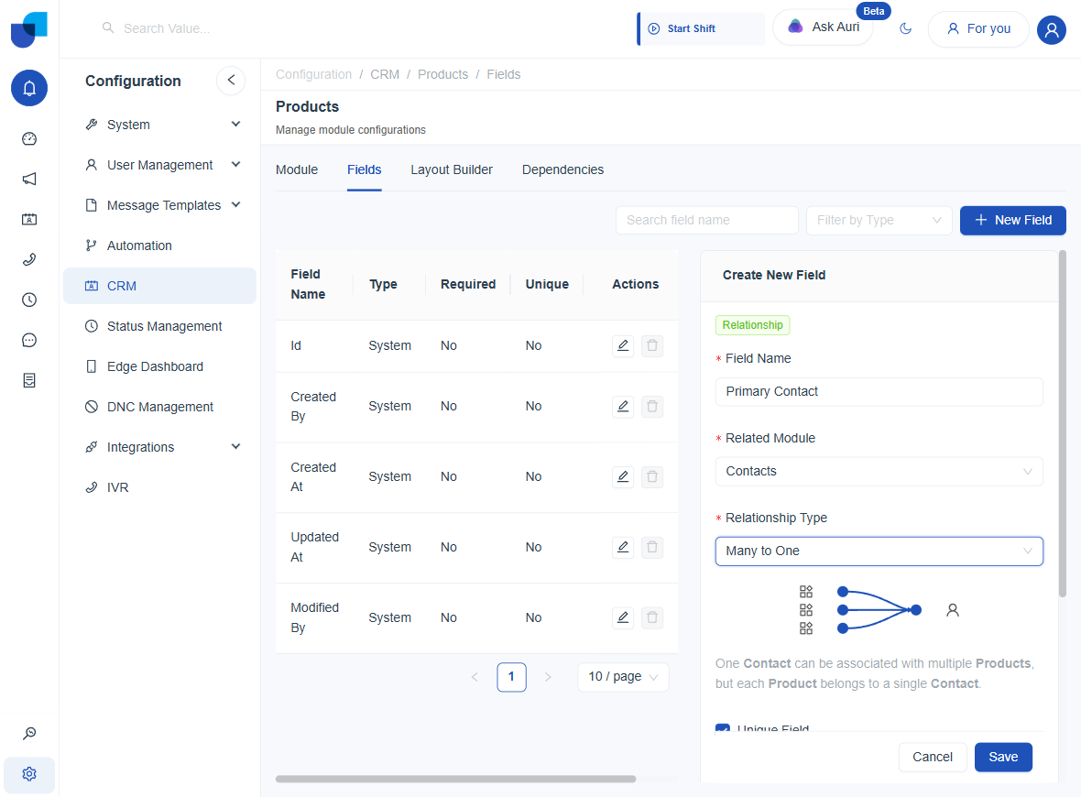
Task: Open the clock history icon in left rail
Action: pos(29,300)
